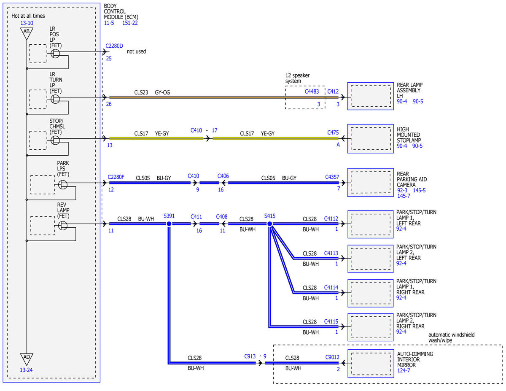The image size is (506, 391).
Task: Open connector C2280D details
Action: pos(115,46)
